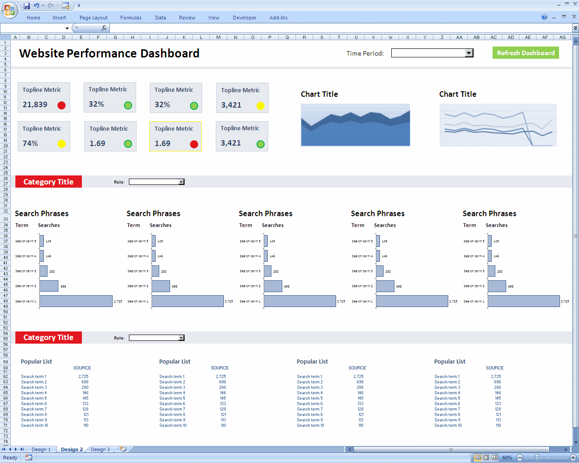The width and height of the screenshot is (579, 463).
Task: Click the Undo arrow icon
Action: click(36, 6)
